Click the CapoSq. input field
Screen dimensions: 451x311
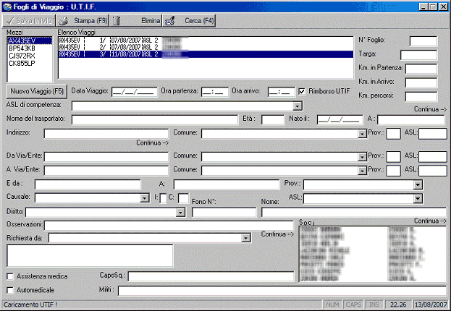(x=211, y=276)
